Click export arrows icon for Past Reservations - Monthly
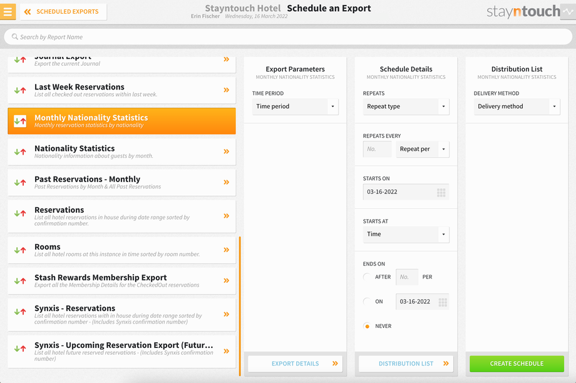576x383 pixels. tap(20, 183)
